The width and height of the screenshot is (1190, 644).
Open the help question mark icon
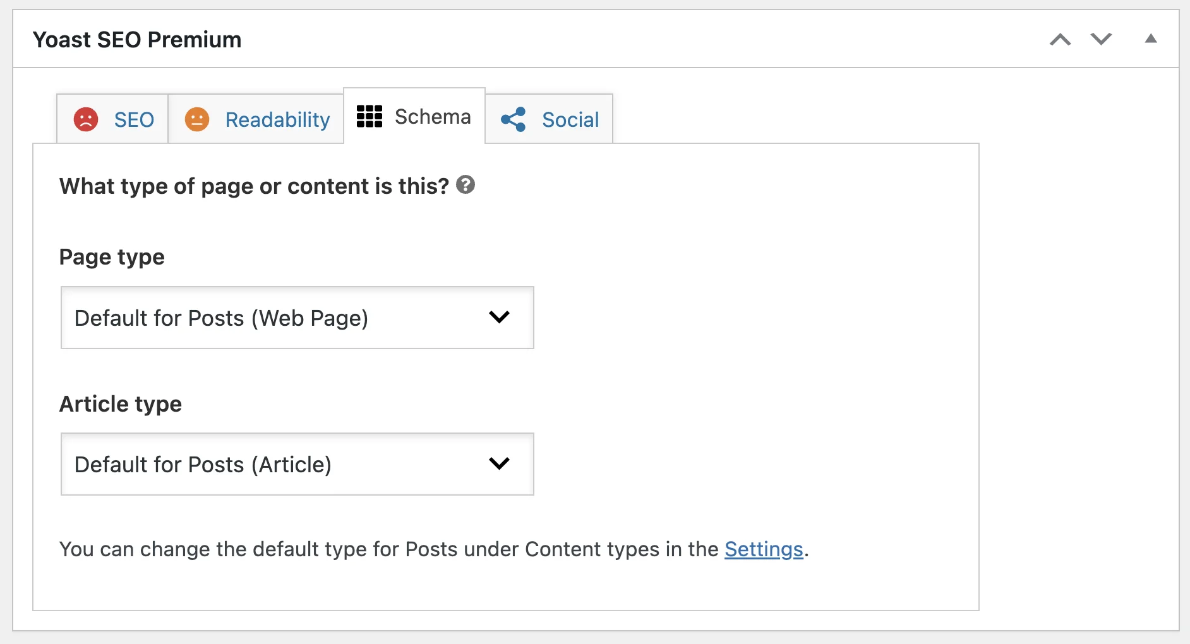[x=466, y=184]
